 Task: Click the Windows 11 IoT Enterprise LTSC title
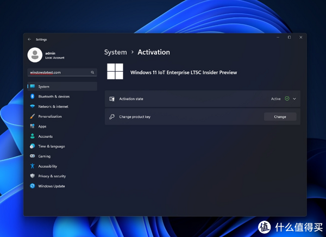tap(184, 72)
